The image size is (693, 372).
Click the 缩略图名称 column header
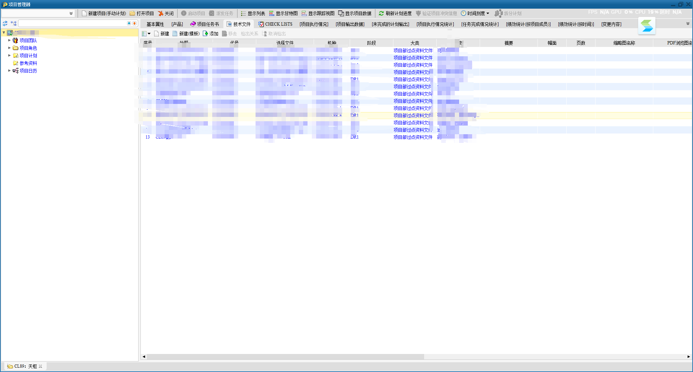point(624,43)
